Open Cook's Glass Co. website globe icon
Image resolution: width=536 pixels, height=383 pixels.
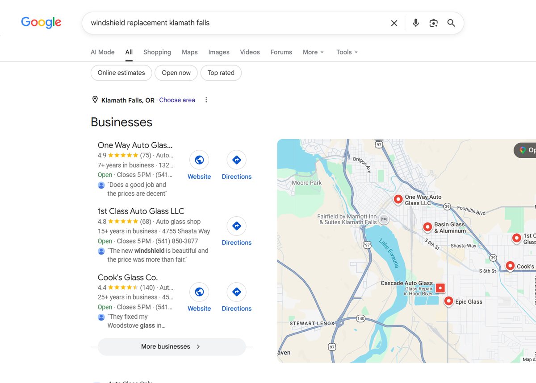coord(199,292)
